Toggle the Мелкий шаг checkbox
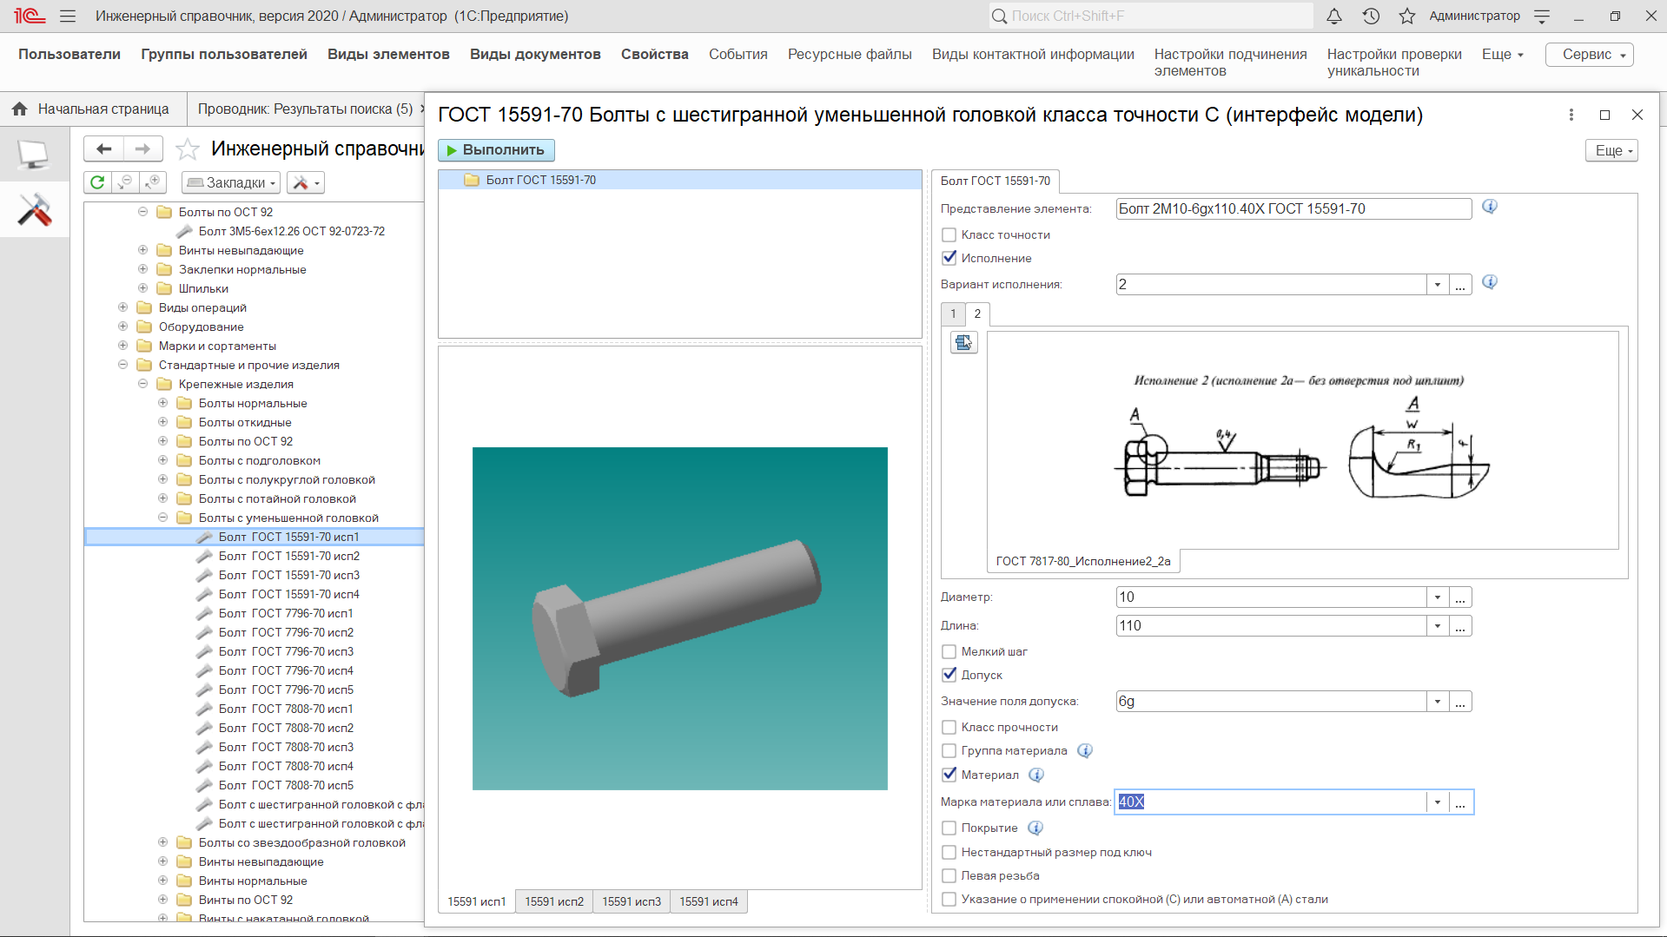1667x937 pixels. (x=949, y=652)
